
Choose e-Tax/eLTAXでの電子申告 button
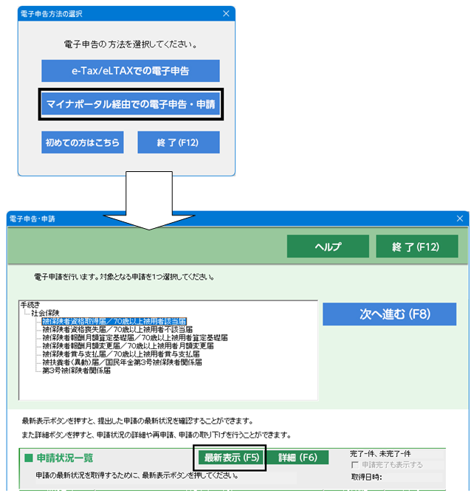(x=131, y=71)
